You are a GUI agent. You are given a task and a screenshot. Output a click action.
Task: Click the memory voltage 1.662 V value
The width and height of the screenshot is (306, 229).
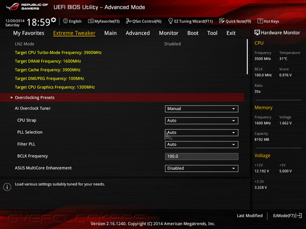pyautogui.click(x=285, y=123)
